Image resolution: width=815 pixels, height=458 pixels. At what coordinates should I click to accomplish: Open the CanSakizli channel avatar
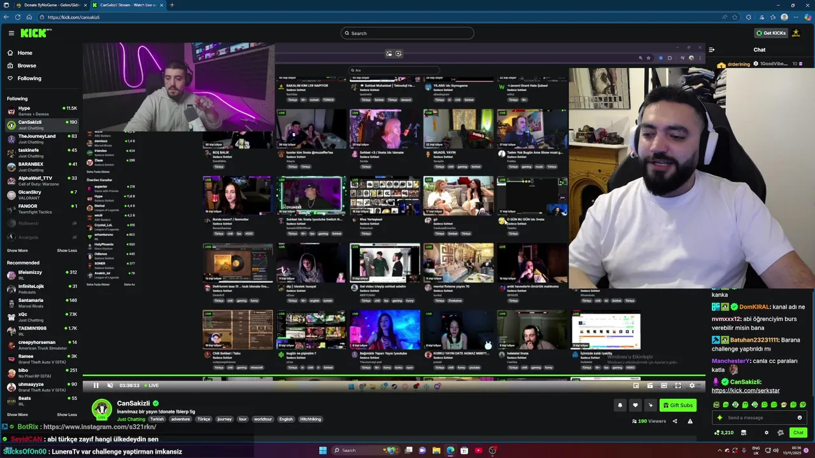(x=102, y=409)
